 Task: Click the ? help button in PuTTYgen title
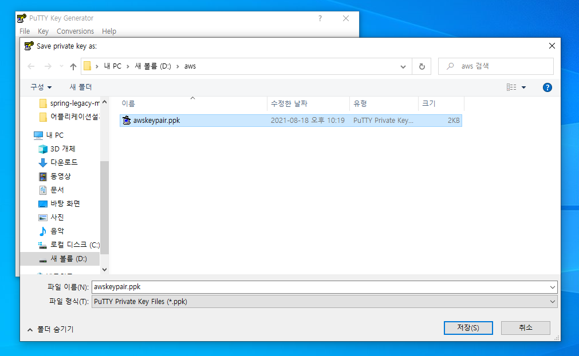click(x=320, y=18)
